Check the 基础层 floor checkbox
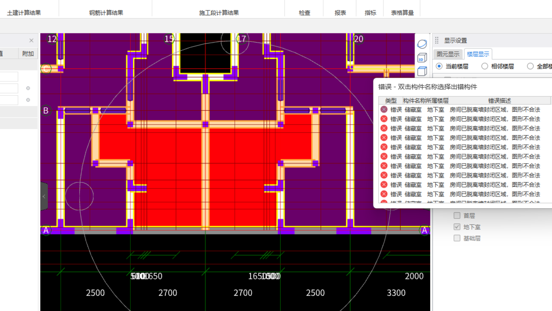The width and height of the screenshot is (552, 311). 457,238
